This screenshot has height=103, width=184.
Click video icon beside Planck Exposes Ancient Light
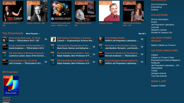click(x=142, y=62)
